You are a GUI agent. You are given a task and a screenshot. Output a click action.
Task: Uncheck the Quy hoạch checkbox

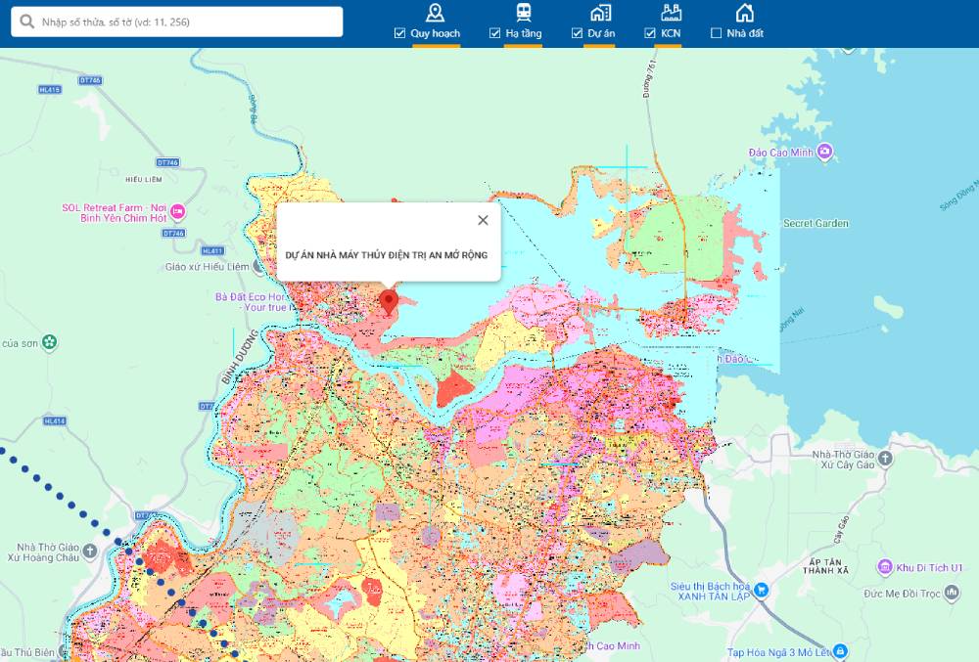click(x=399, y=33)
